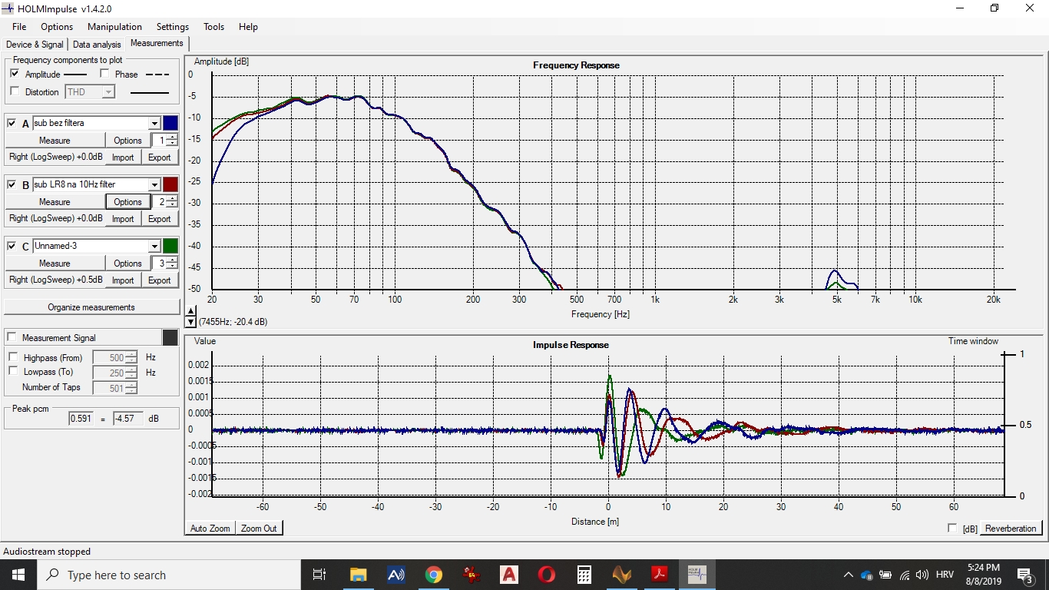Switch to the Data analysis tab
This screenshot has width=1049, height=590.
point(97,45)
